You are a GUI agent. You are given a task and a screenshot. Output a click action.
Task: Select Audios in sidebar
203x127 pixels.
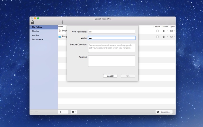pos(44,35)
